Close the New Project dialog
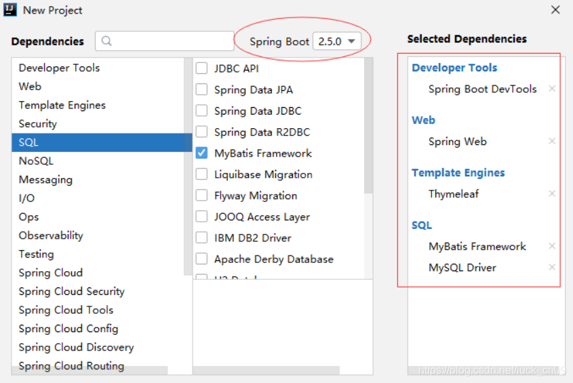 [x=555, y=10]
